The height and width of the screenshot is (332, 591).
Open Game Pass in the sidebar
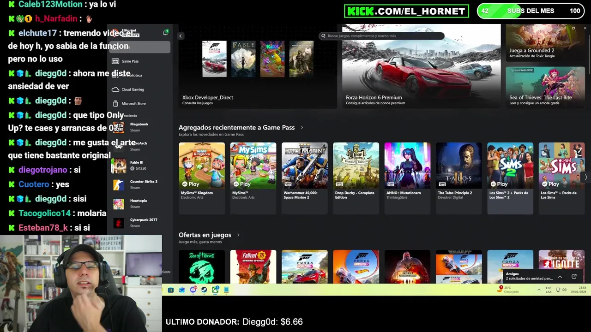click(139, 61)
